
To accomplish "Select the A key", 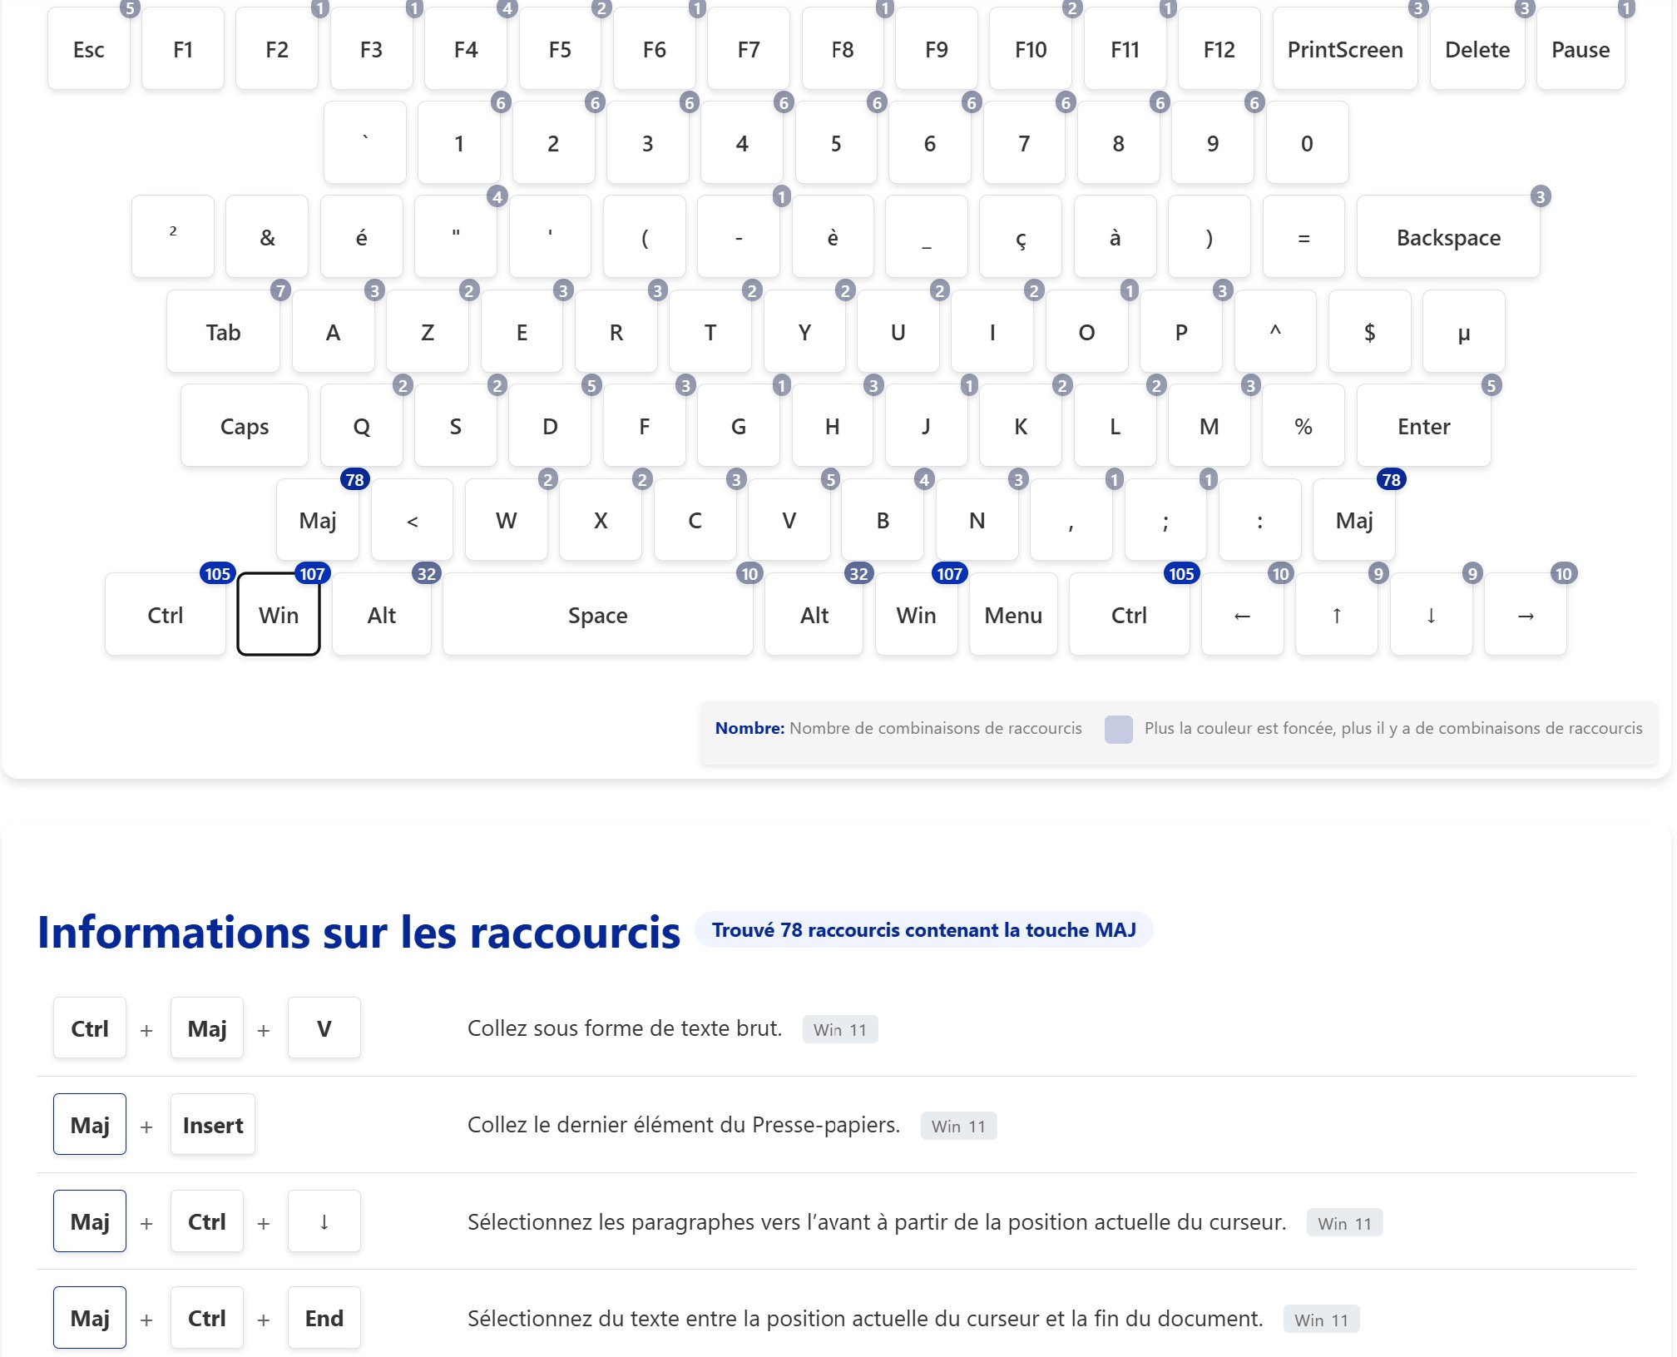I will coord(334,332).
